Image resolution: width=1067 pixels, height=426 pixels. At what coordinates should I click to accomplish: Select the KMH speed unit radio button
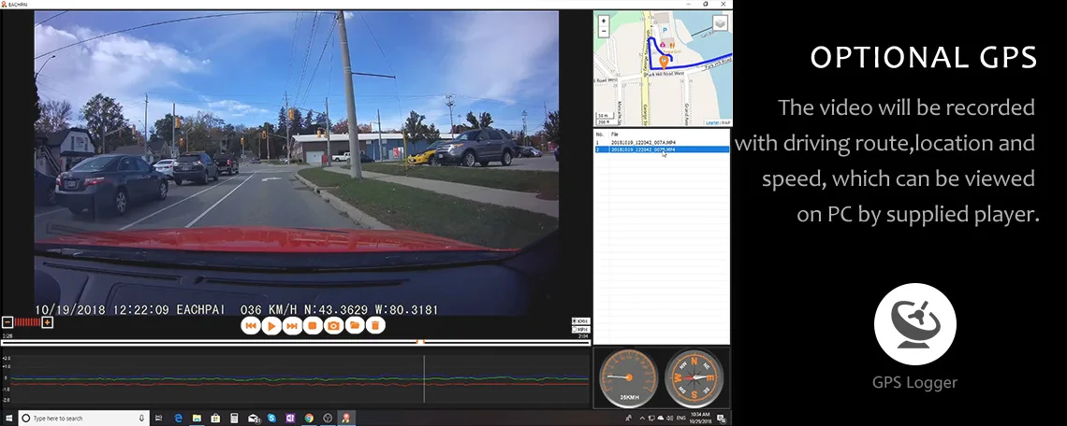574,321
